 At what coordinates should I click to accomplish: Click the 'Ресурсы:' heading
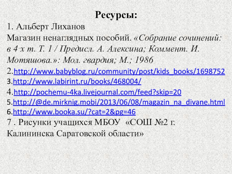[x=116, y=15]
